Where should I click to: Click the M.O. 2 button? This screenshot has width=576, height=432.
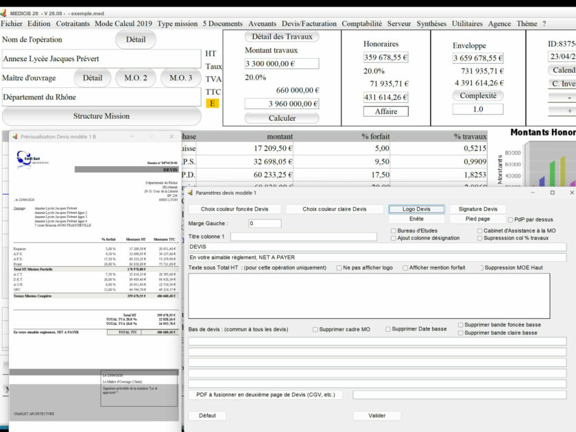pyautogui.click(x=136, y=78)
